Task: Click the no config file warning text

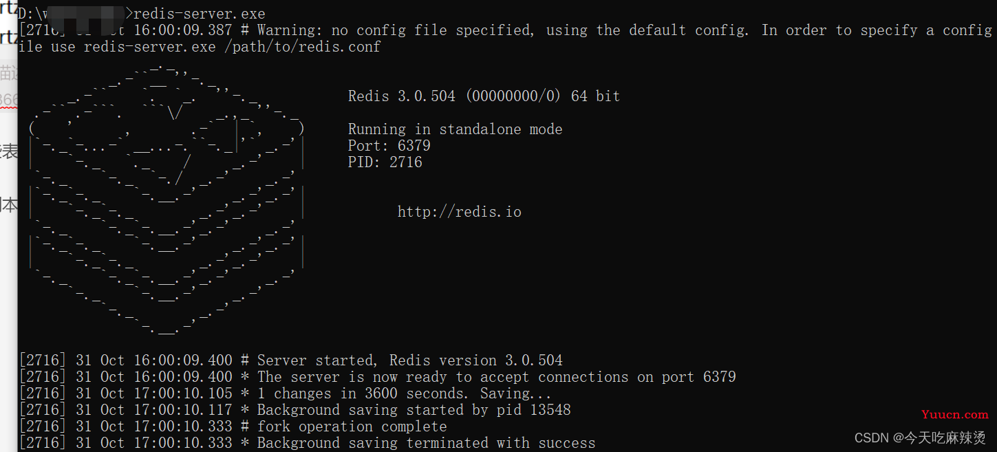Action: tap(504, 30)
